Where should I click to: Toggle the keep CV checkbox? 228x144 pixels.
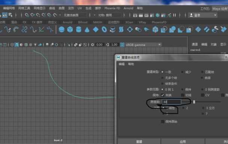[203, 95]
